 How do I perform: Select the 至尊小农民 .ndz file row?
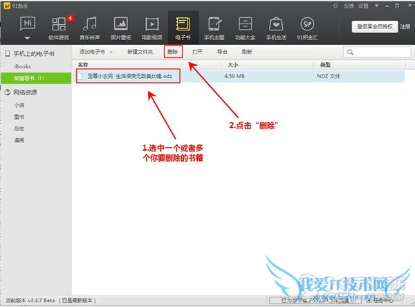click(x=238, y=76)
